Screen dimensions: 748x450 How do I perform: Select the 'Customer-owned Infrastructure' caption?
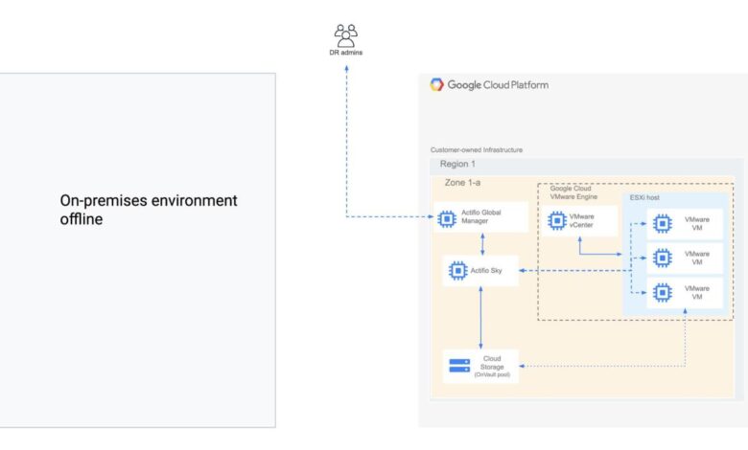(x=476, y=150)
